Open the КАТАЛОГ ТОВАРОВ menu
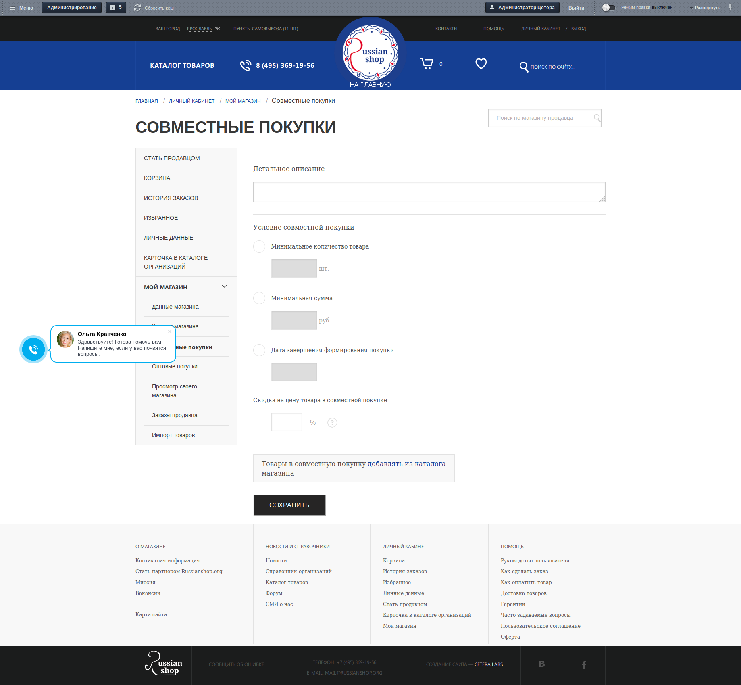This screenshot has width=741, height=685. coord(182,65)
